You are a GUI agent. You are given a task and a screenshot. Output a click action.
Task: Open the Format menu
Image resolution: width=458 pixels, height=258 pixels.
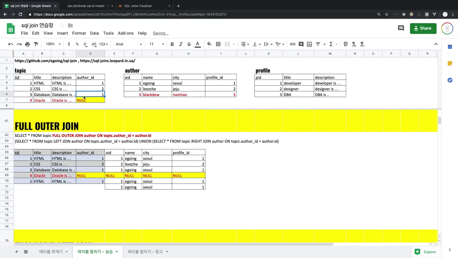pos(79,33)
